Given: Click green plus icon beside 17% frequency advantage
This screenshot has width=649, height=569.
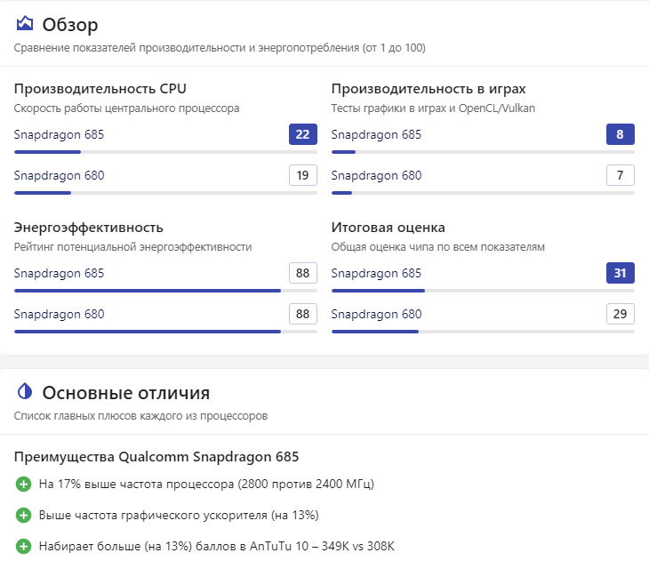Looking at the screenshot, I should pyautogui.click(x=24, y=484).
